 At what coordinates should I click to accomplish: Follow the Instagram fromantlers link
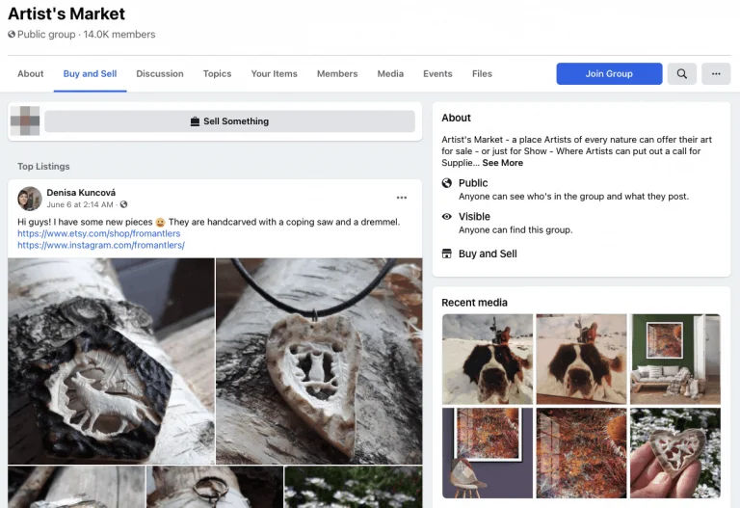101,245
